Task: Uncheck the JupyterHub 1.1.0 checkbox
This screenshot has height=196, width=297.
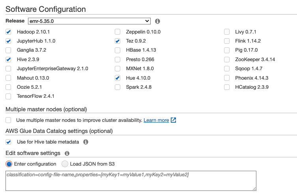Action: pyautogui.click(x=8, y=41)
